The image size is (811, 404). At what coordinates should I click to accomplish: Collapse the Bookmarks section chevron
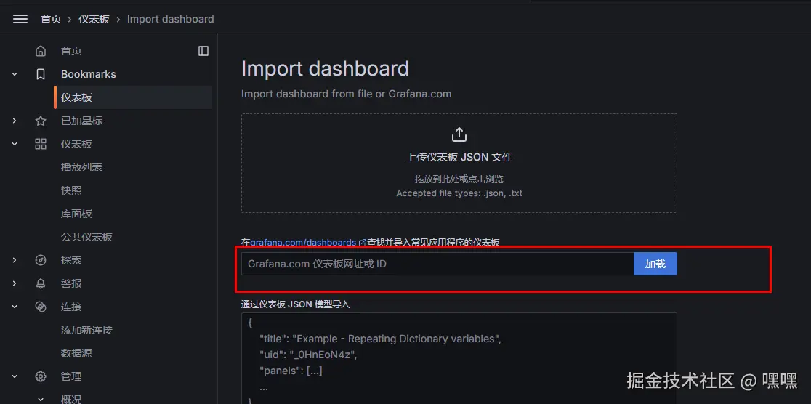pyautogui.click(x=15, y=74)
